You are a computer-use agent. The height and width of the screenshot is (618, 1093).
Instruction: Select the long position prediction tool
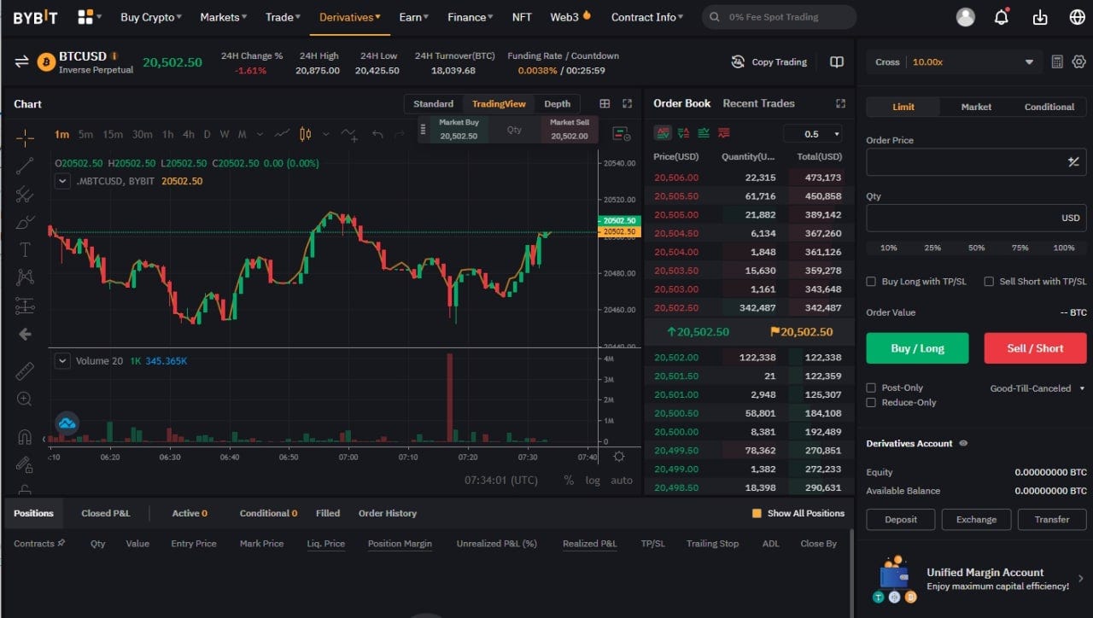click(25, 306)
